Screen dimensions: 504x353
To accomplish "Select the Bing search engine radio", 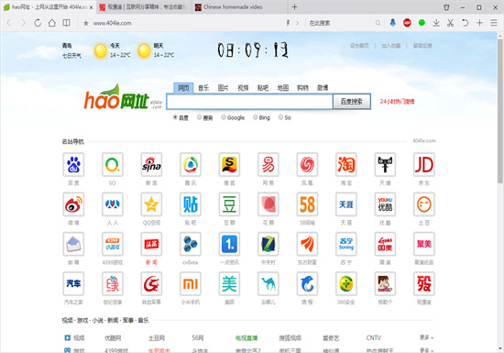I will [x=256, y=117].
